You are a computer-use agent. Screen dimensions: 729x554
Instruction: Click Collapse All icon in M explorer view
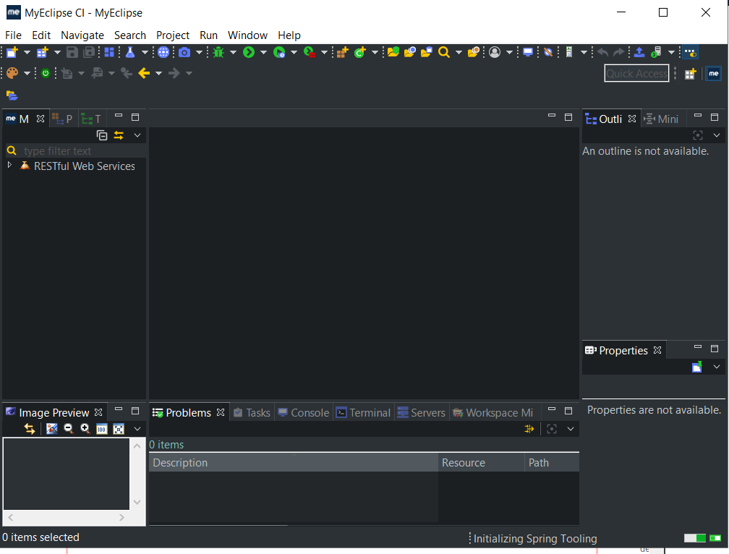click(x=102, y=135)
